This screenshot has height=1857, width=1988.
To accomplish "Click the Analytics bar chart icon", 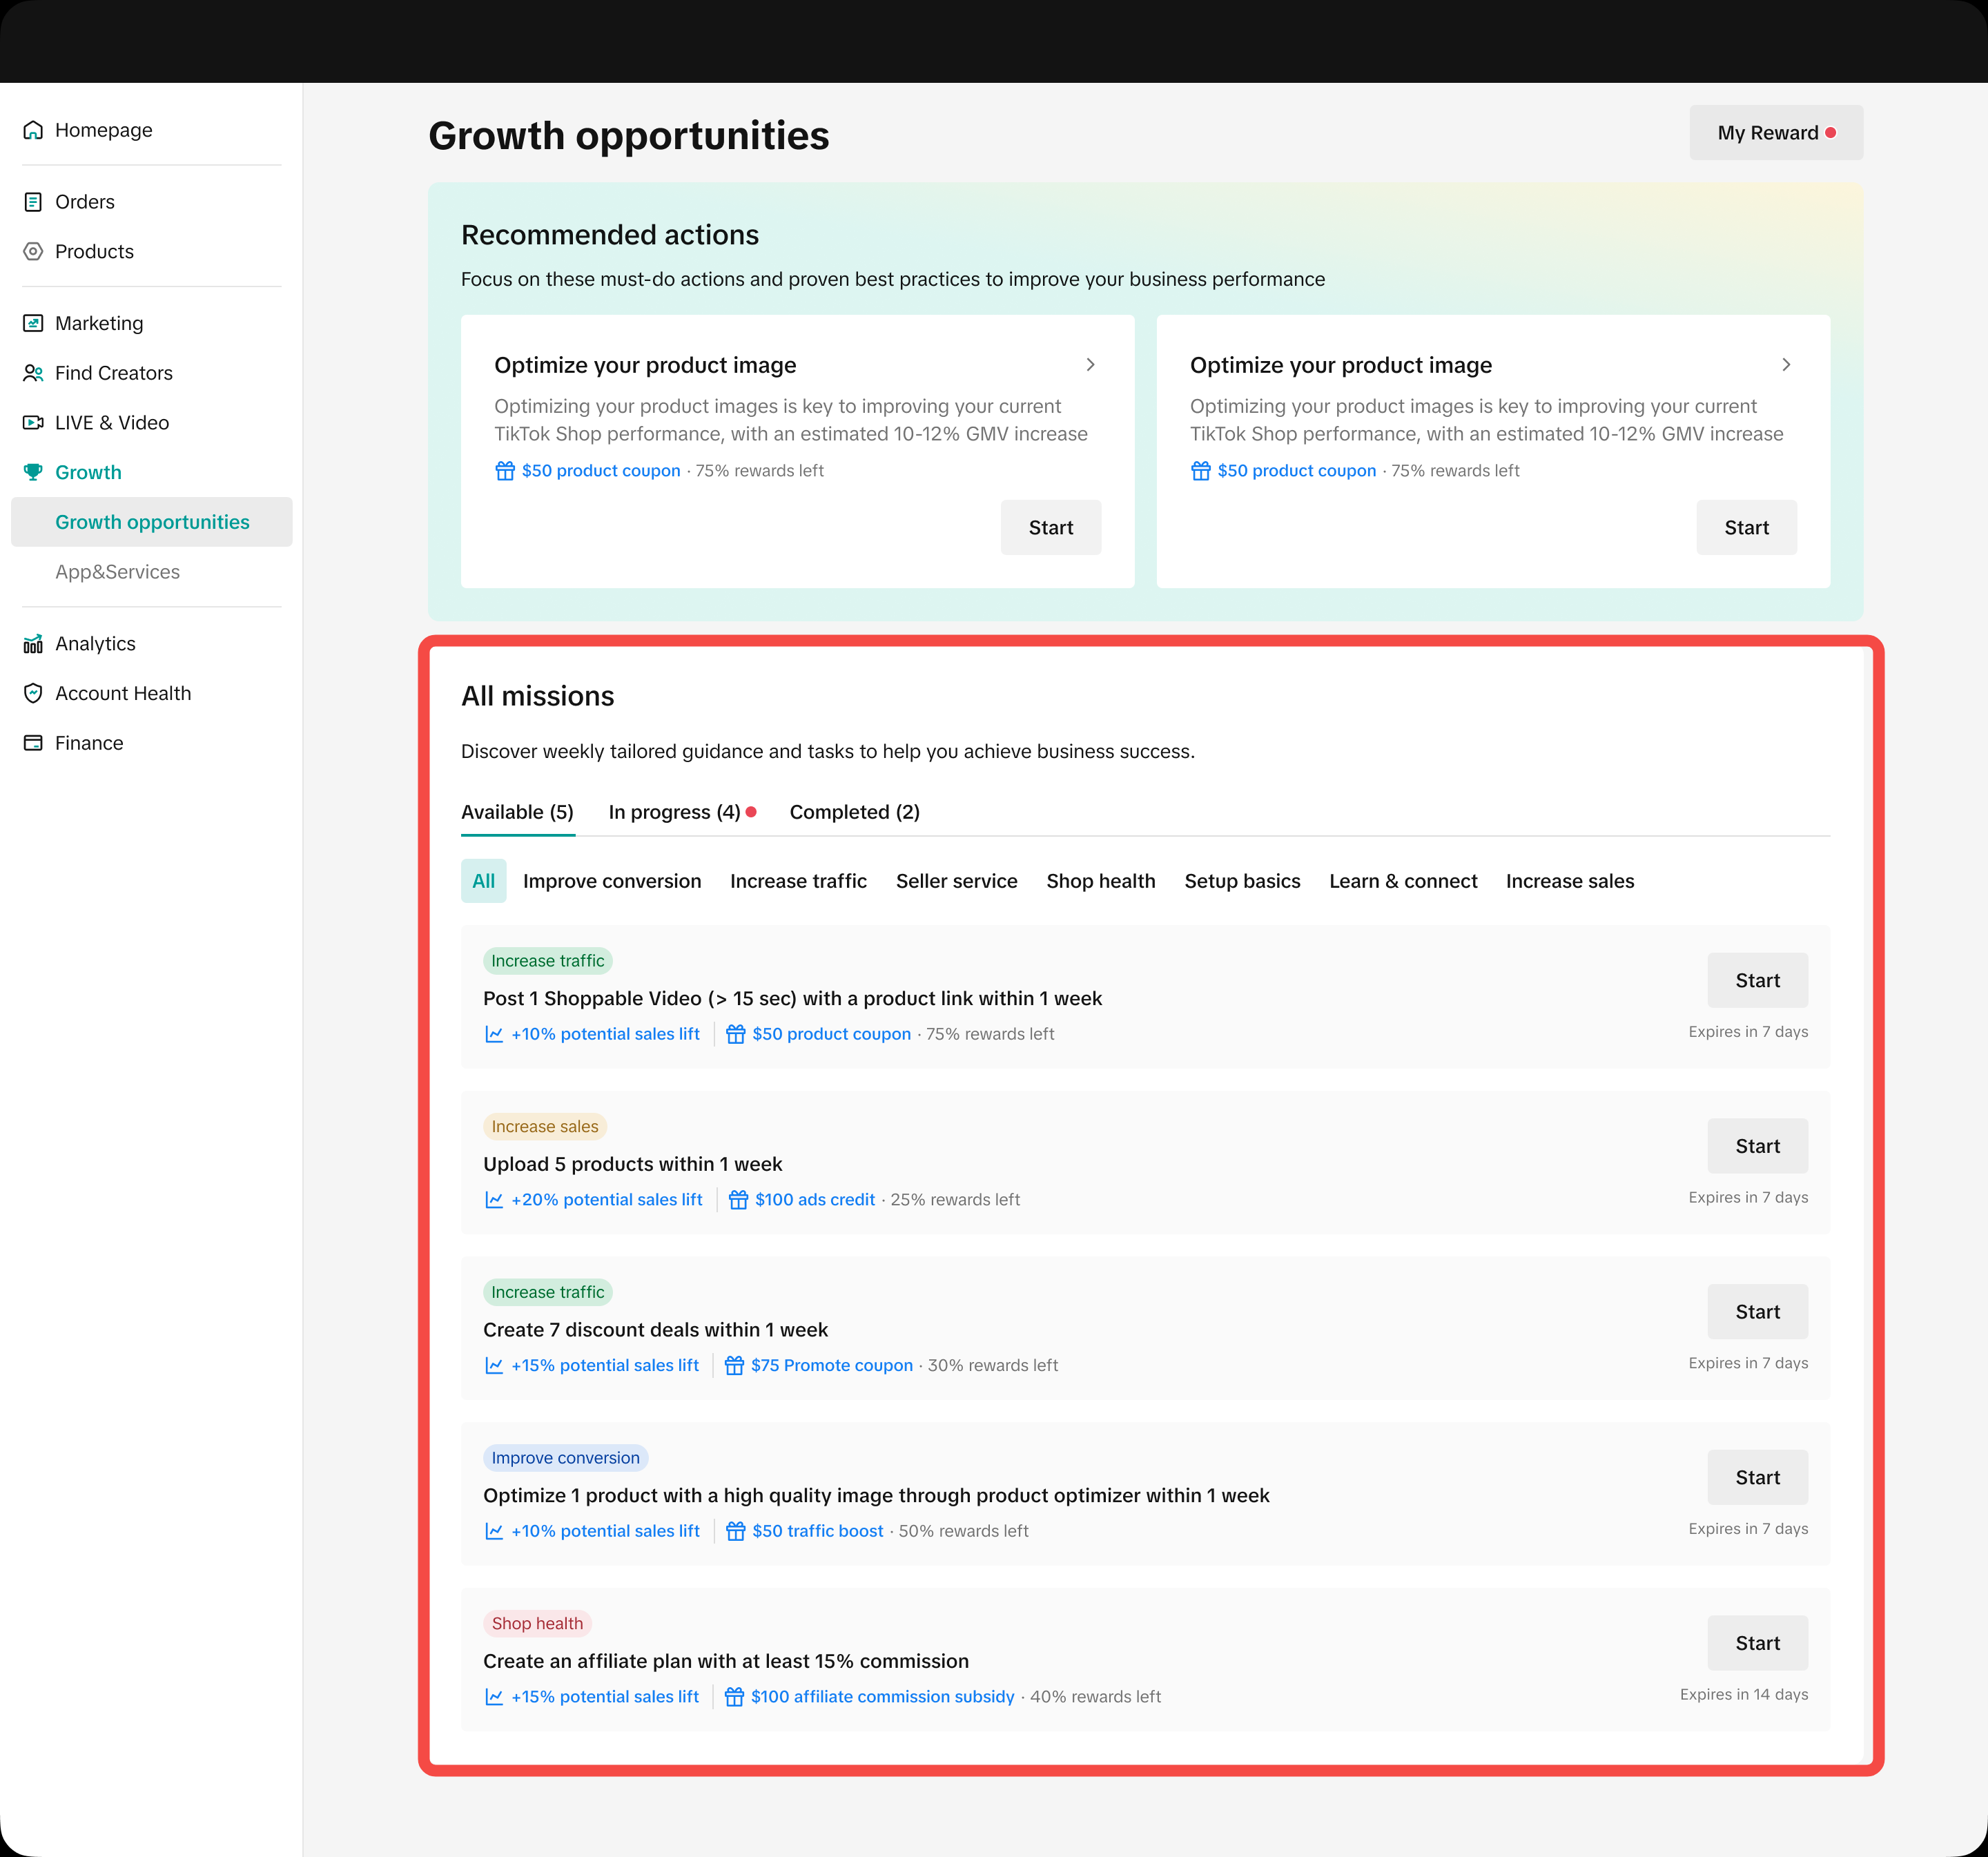I will point(33,644).
